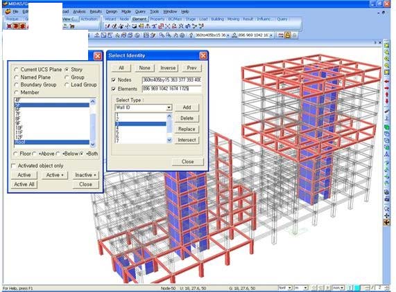Screen dimensions: 396x292
Task: Click the Active All button
Action: coord(24,185)
